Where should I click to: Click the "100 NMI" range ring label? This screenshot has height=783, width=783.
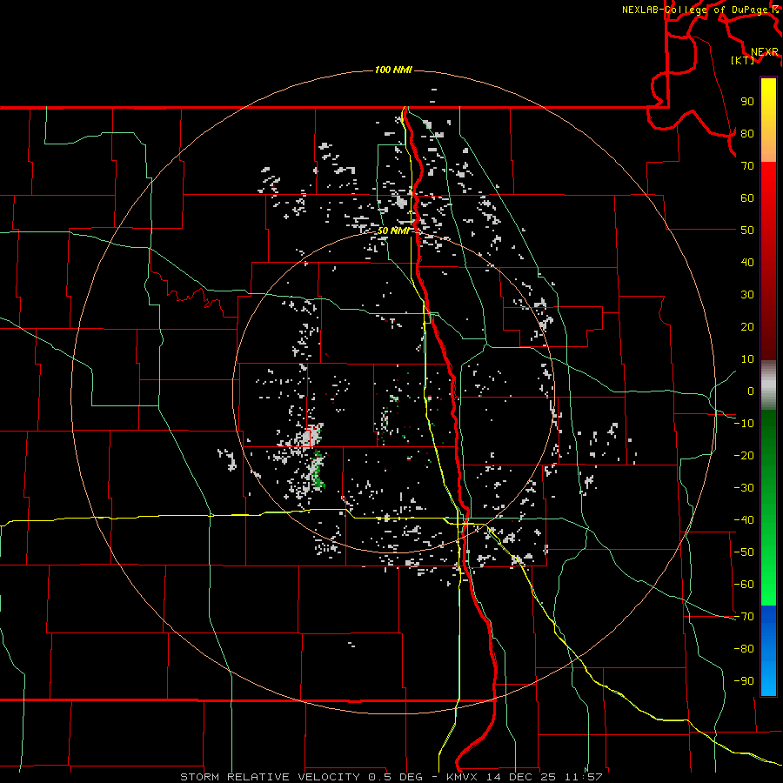pyautogui.click(x=393, y=70)
